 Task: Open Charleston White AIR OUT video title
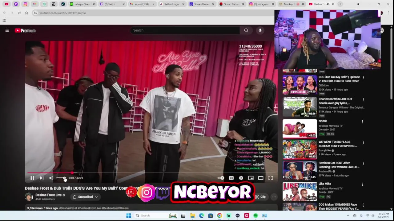pos(336,101)
